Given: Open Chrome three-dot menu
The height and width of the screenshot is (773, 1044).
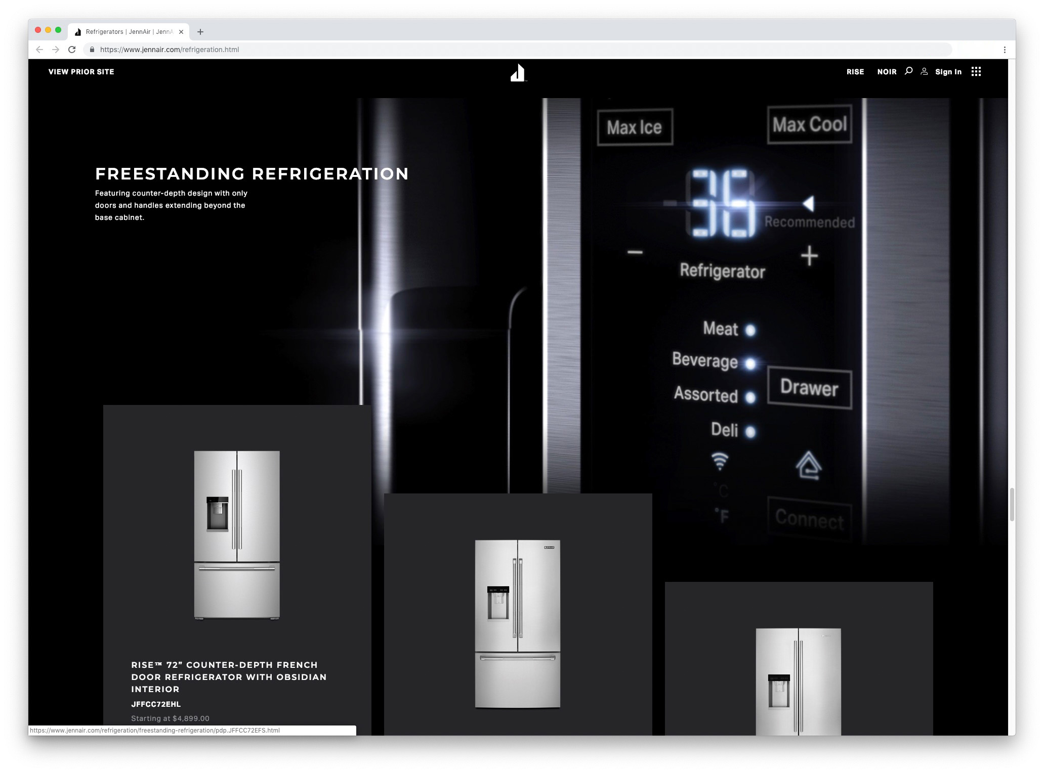Looking at the screenshot, I should [1005, 50].
